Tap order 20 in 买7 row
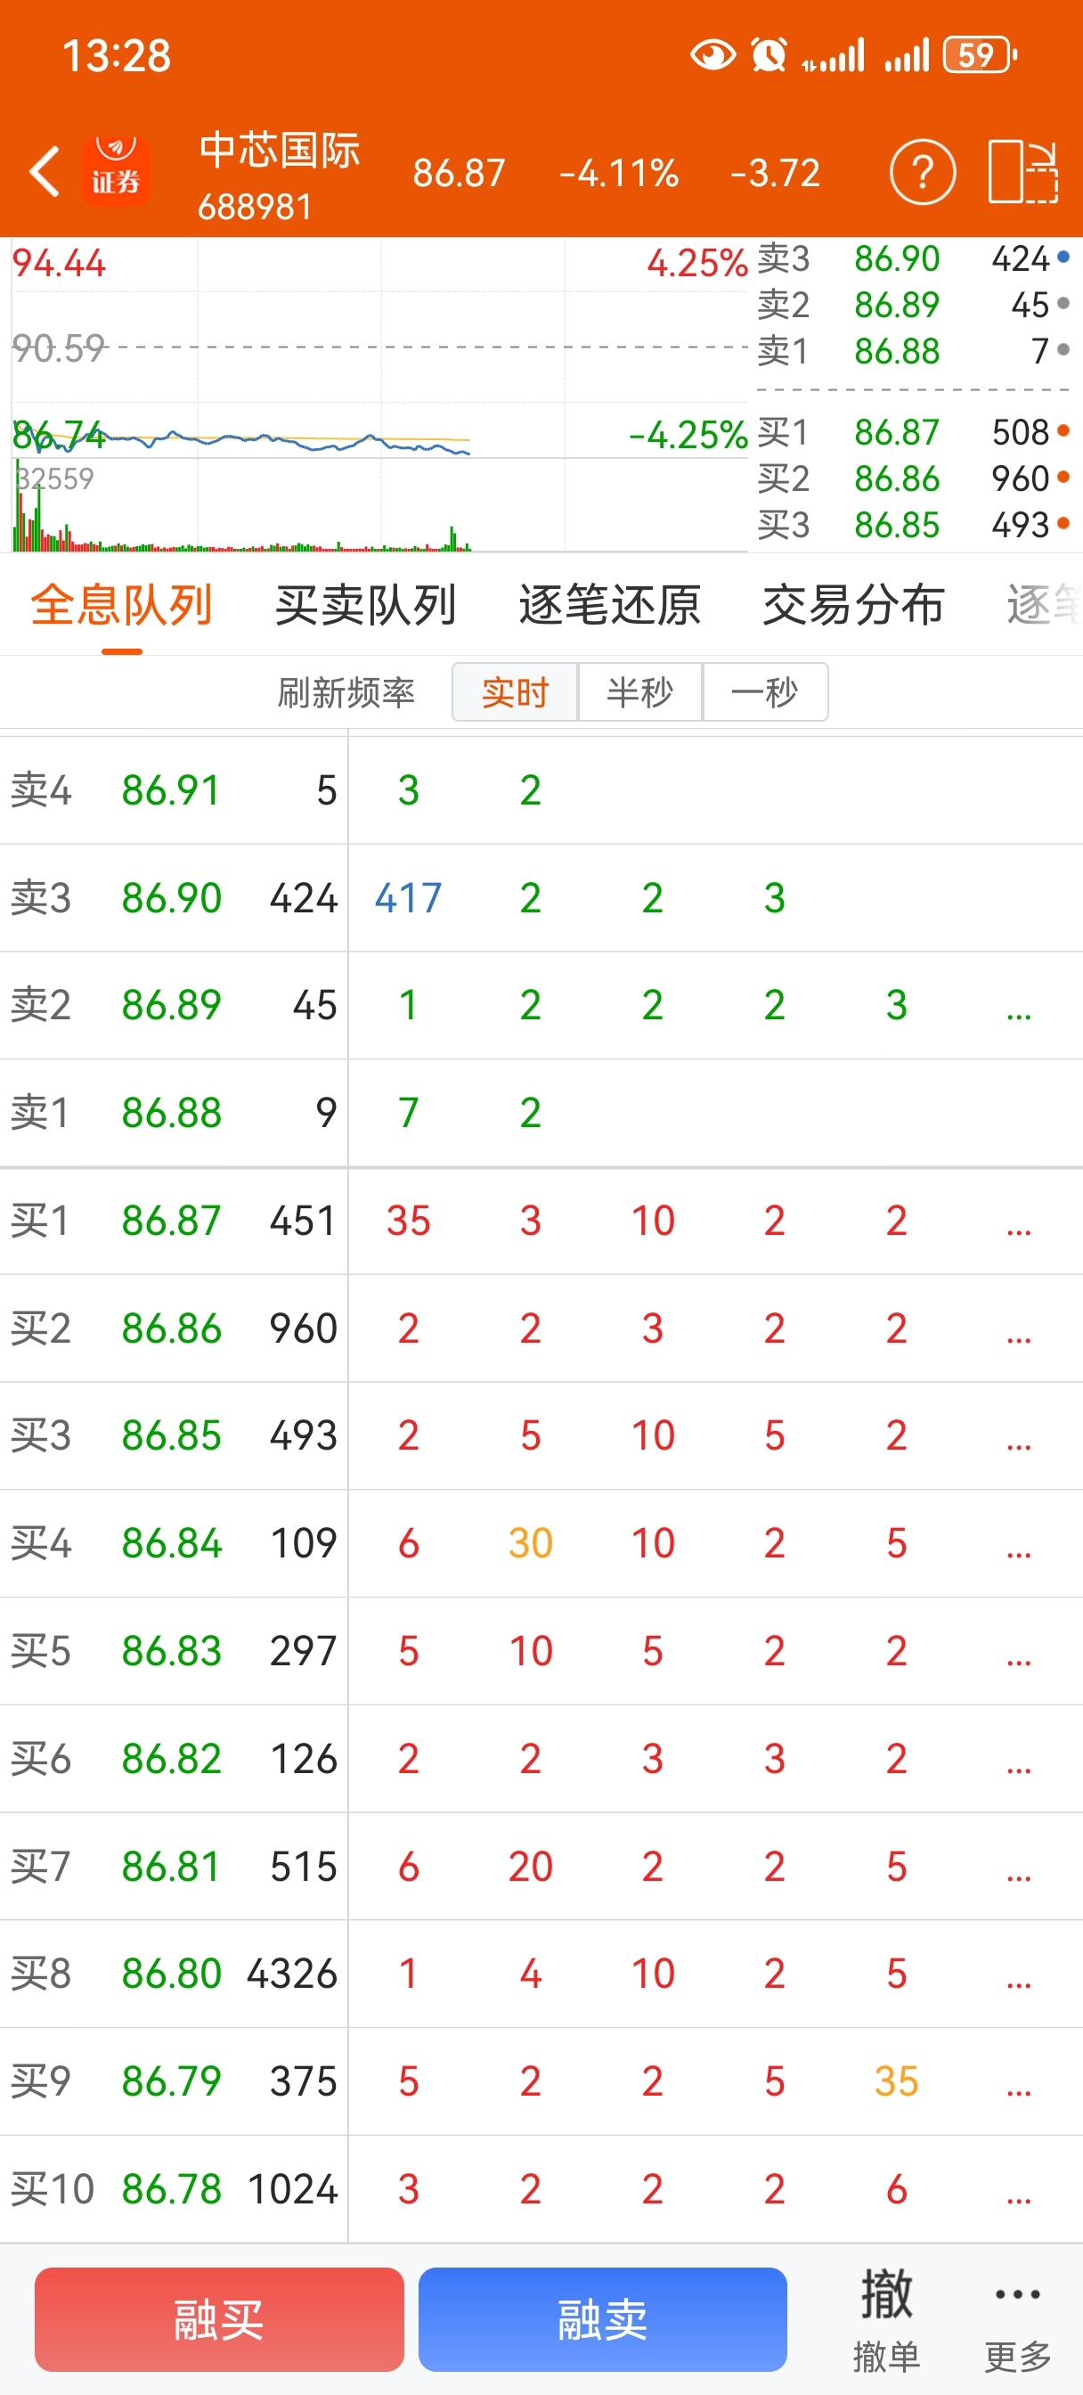The width and height of the screenshot is (1083, 2395). point(531,1866)
